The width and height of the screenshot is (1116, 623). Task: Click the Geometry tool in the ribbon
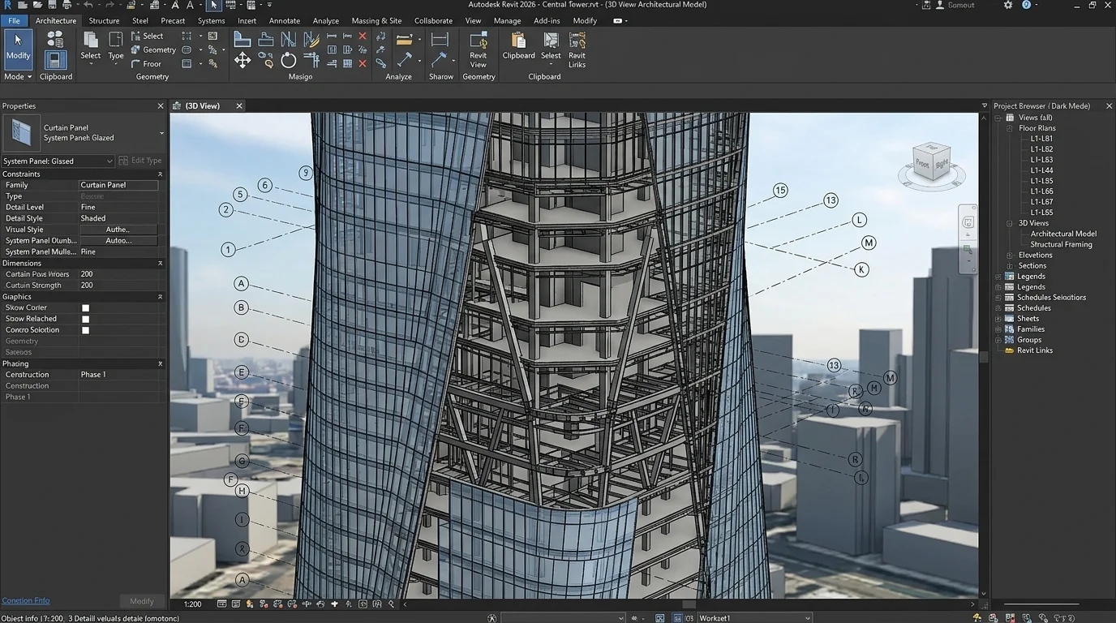153,49
